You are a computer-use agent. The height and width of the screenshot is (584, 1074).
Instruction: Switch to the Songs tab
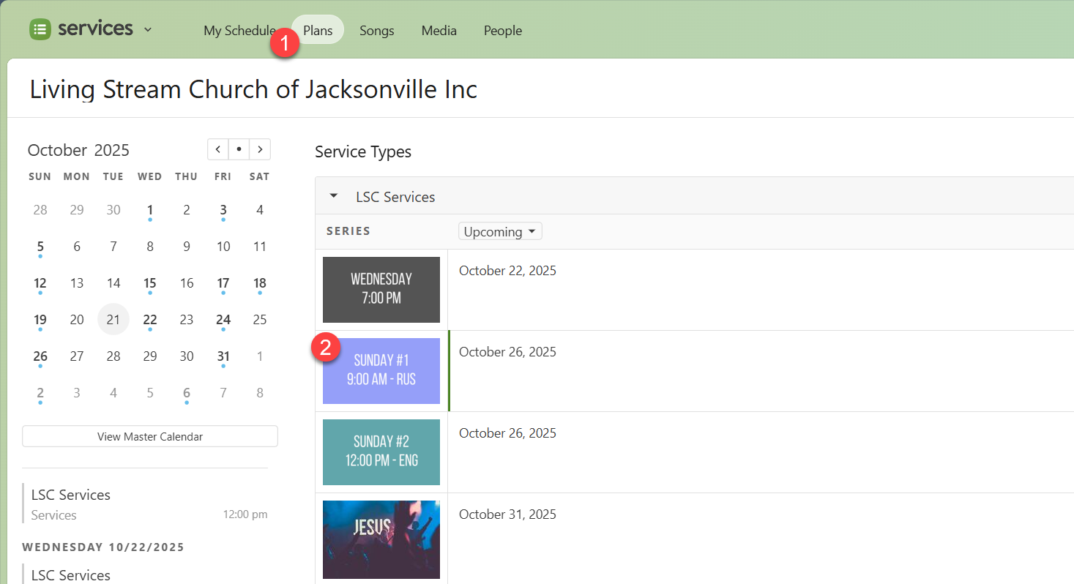[x=376, y=31]
